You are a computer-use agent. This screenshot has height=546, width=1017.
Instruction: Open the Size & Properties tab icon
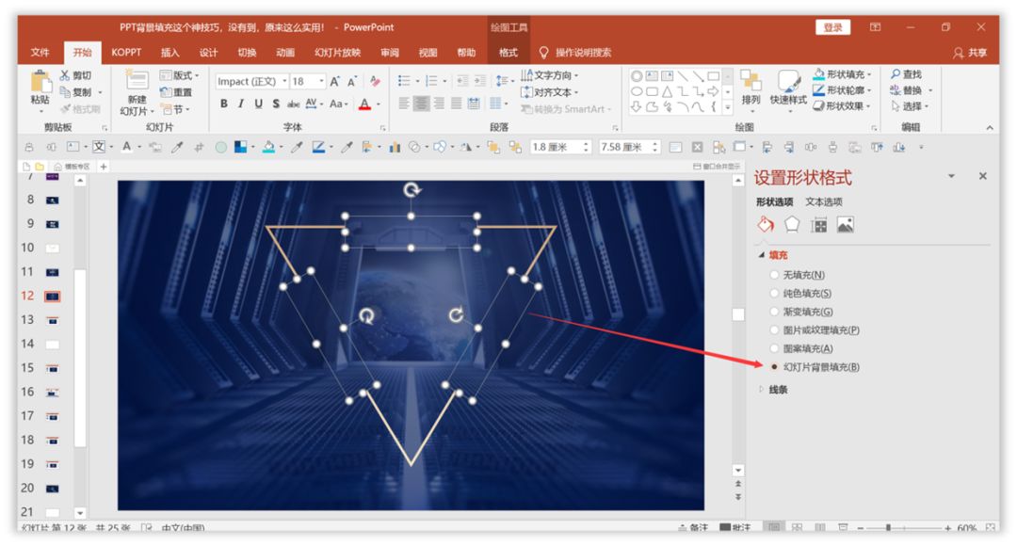pyautogui.click(x=819, y=226)
